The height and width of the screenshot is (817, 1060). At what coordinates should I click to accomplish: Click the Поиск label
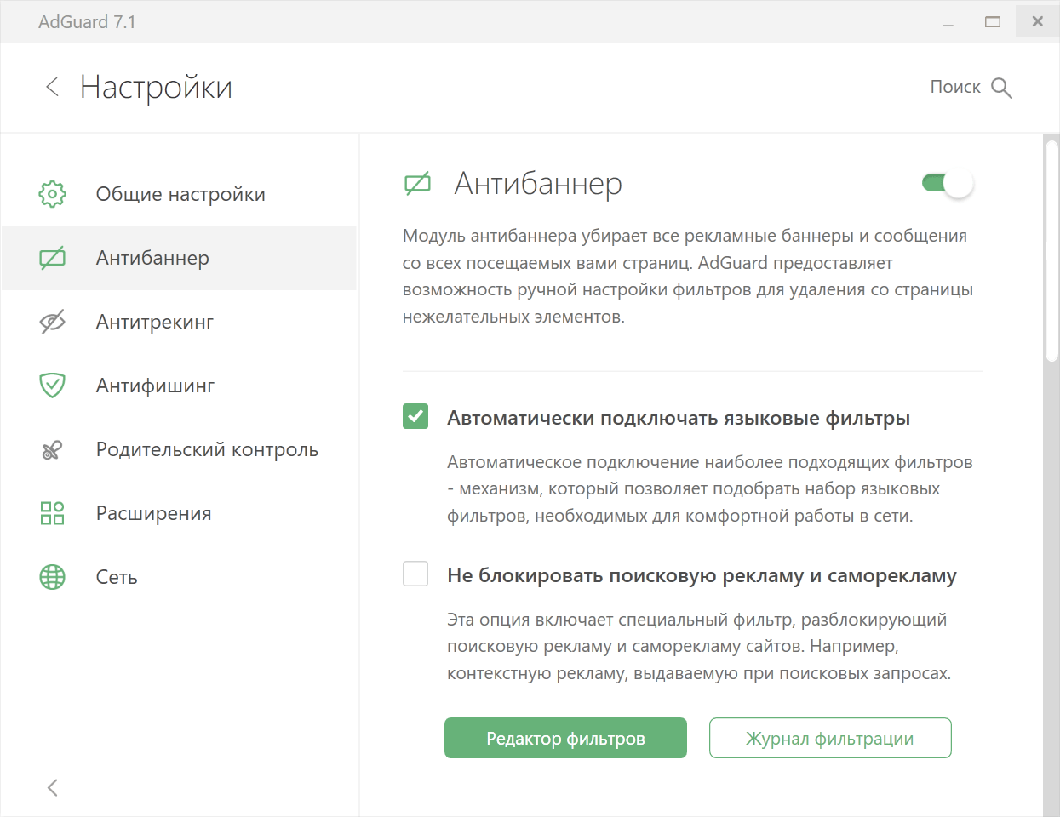(955, 87)
